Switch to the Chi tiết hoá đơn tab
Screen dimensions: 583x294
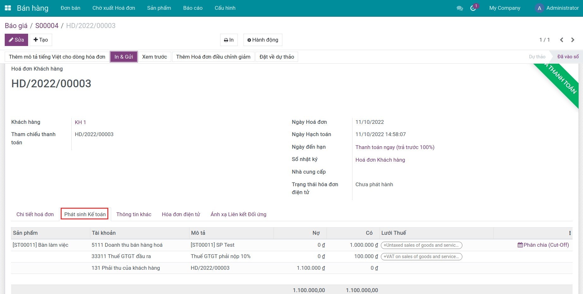[35, 214]
